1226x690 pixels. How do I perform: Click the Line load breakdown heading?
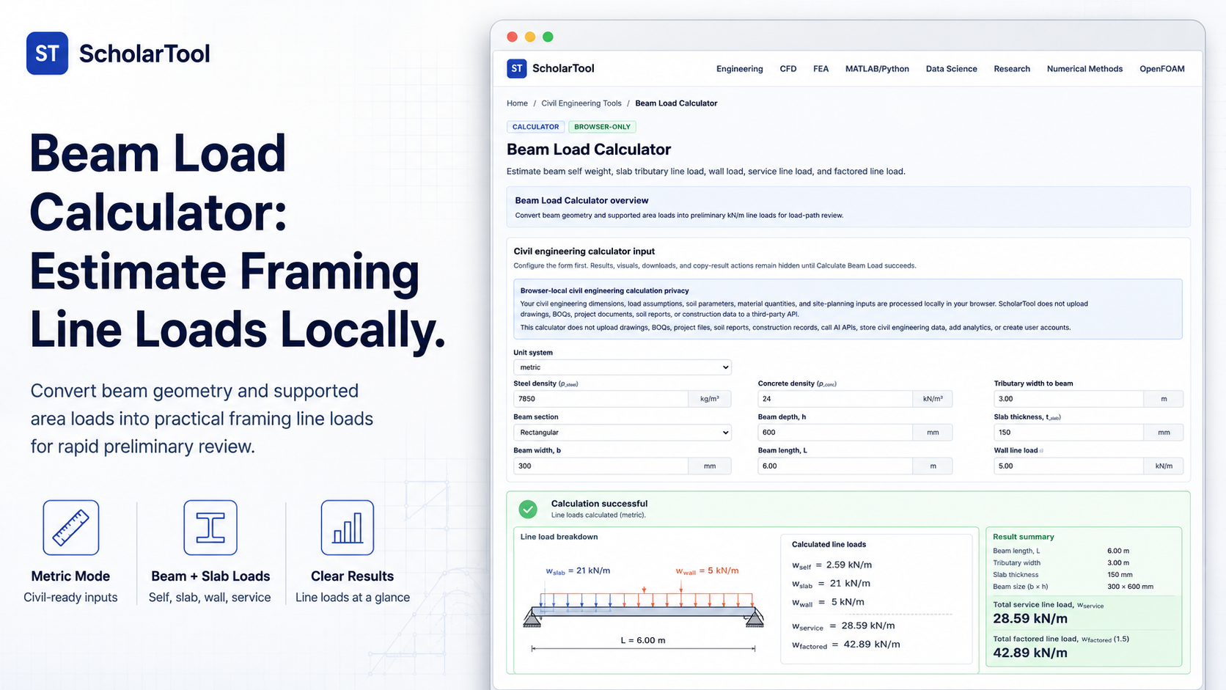pyautogui.click(x=559, y=537)
